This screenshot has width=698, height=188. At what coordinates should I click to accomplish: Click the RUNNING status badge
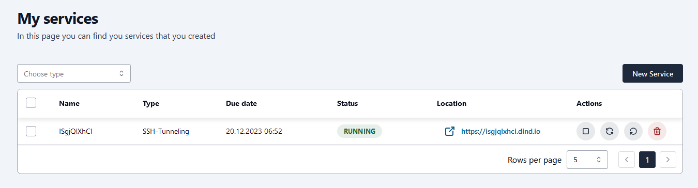click(x=359, y=131)
